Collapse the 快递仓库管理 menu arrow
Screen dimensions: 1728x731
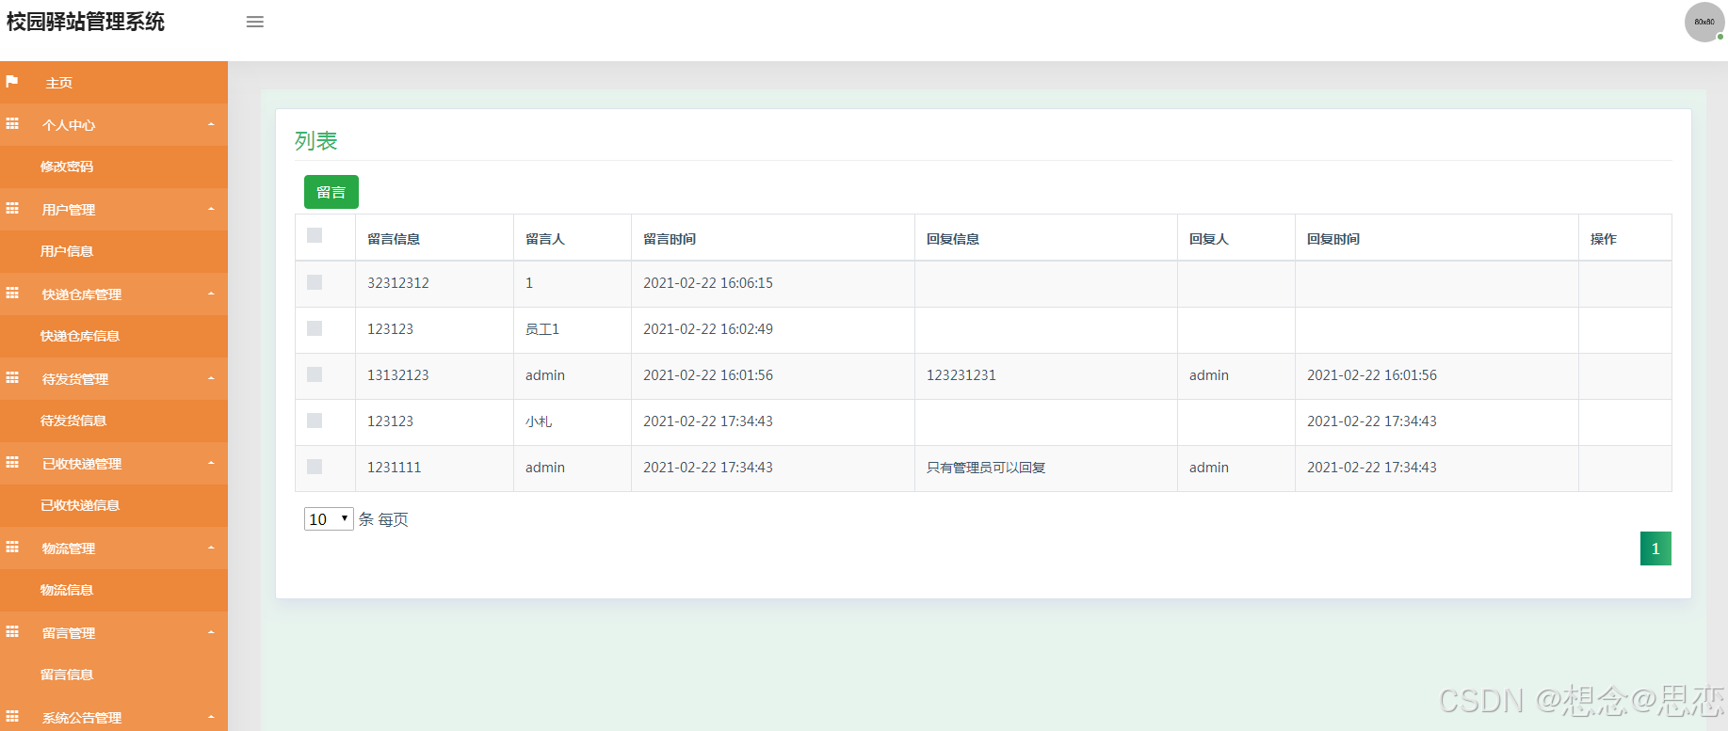tap(211, 294)
